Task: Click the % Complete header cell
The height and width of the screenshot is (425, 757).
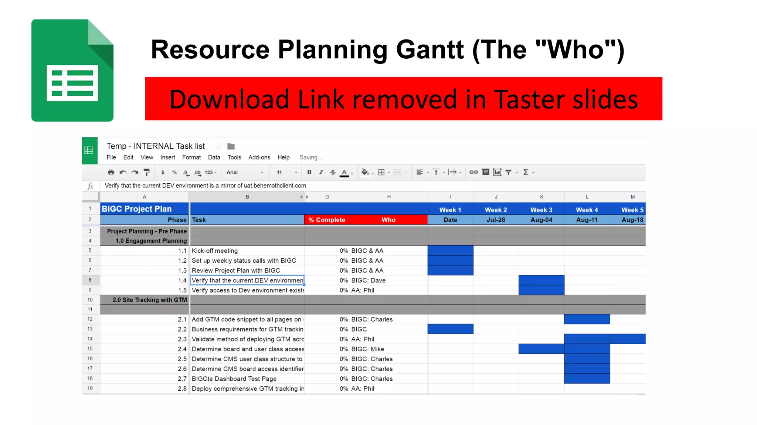Action: pos(327,220)
